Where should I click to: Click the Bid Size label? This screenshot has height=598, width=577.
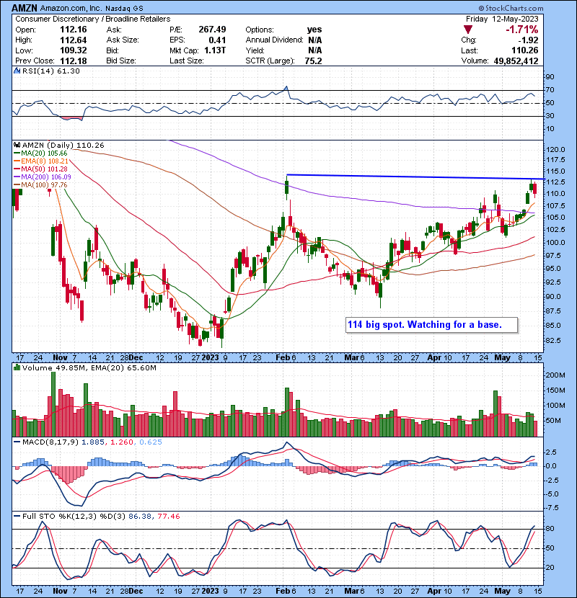(x=121, y=61)
